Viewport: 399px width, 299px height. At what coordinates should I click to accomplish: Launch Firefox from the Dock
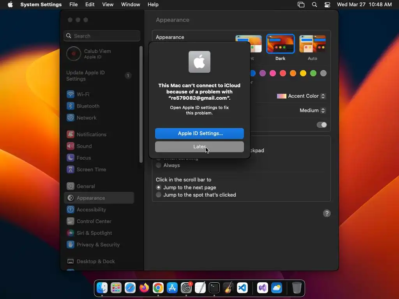tap(144, 288)
